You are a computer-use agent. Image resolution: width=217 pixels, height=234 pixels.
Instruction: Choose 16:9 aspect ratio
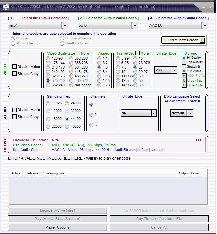(x=99, y=85)
